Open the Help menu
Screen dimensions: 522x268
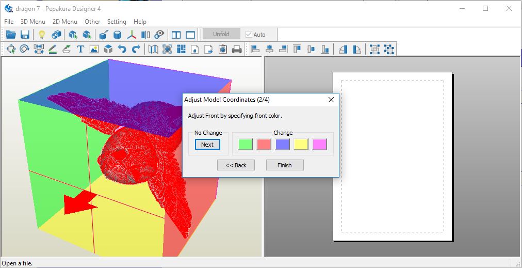[140, 22]
